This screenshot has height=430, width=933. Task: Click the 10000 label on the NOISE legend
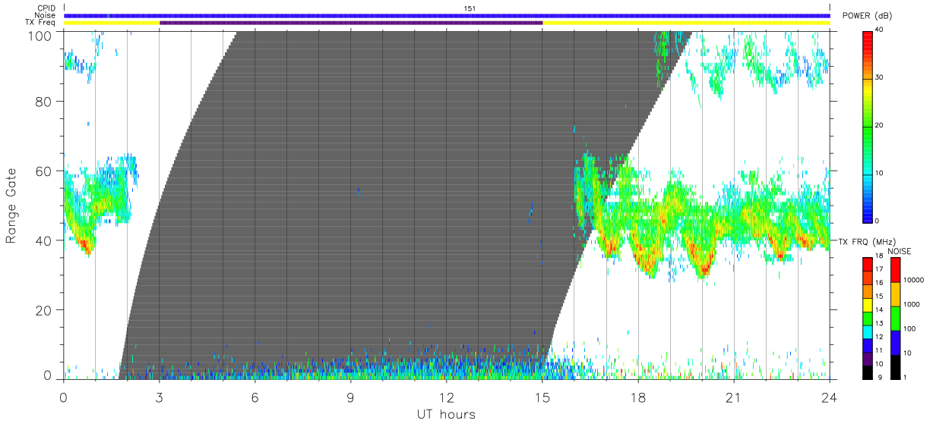[x=913, y=281]
